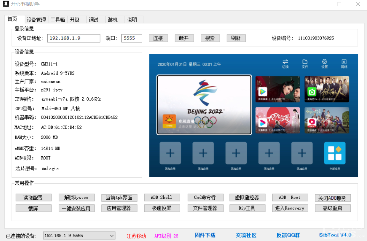Screen dimensions: 367x241
Task: Click the Tencent Video play icon on thumbnail
Action: pyautogui.click(x=263, y=92)
